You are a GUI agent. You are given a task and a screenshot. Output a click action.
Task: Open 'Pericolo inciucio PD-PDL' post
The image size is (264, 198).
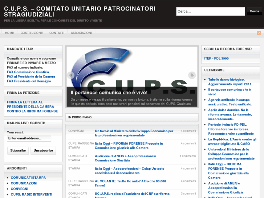tap(231, 129)
